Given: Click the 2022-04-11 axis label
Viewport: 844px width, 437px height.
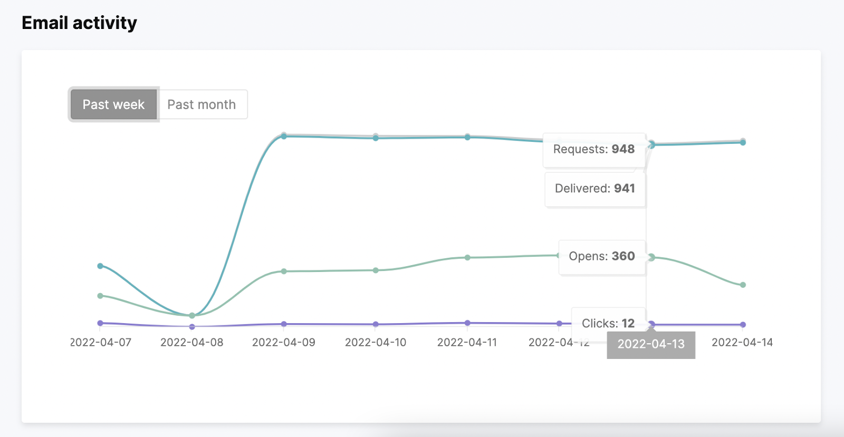Looking at the screenshot, I should pyautogui.click(x=467, y=343).
